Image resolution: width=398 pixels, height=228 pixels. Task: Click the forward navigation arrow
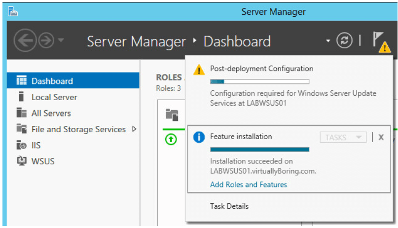[x=46, y=40]
